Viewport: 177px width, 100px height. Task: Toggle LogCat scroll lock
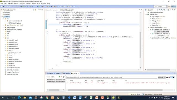[x=173, y=77]
